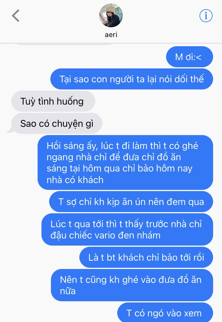
Task: Select the "Tuỳ tình huống" reply bubble
Action: [53, 101]
